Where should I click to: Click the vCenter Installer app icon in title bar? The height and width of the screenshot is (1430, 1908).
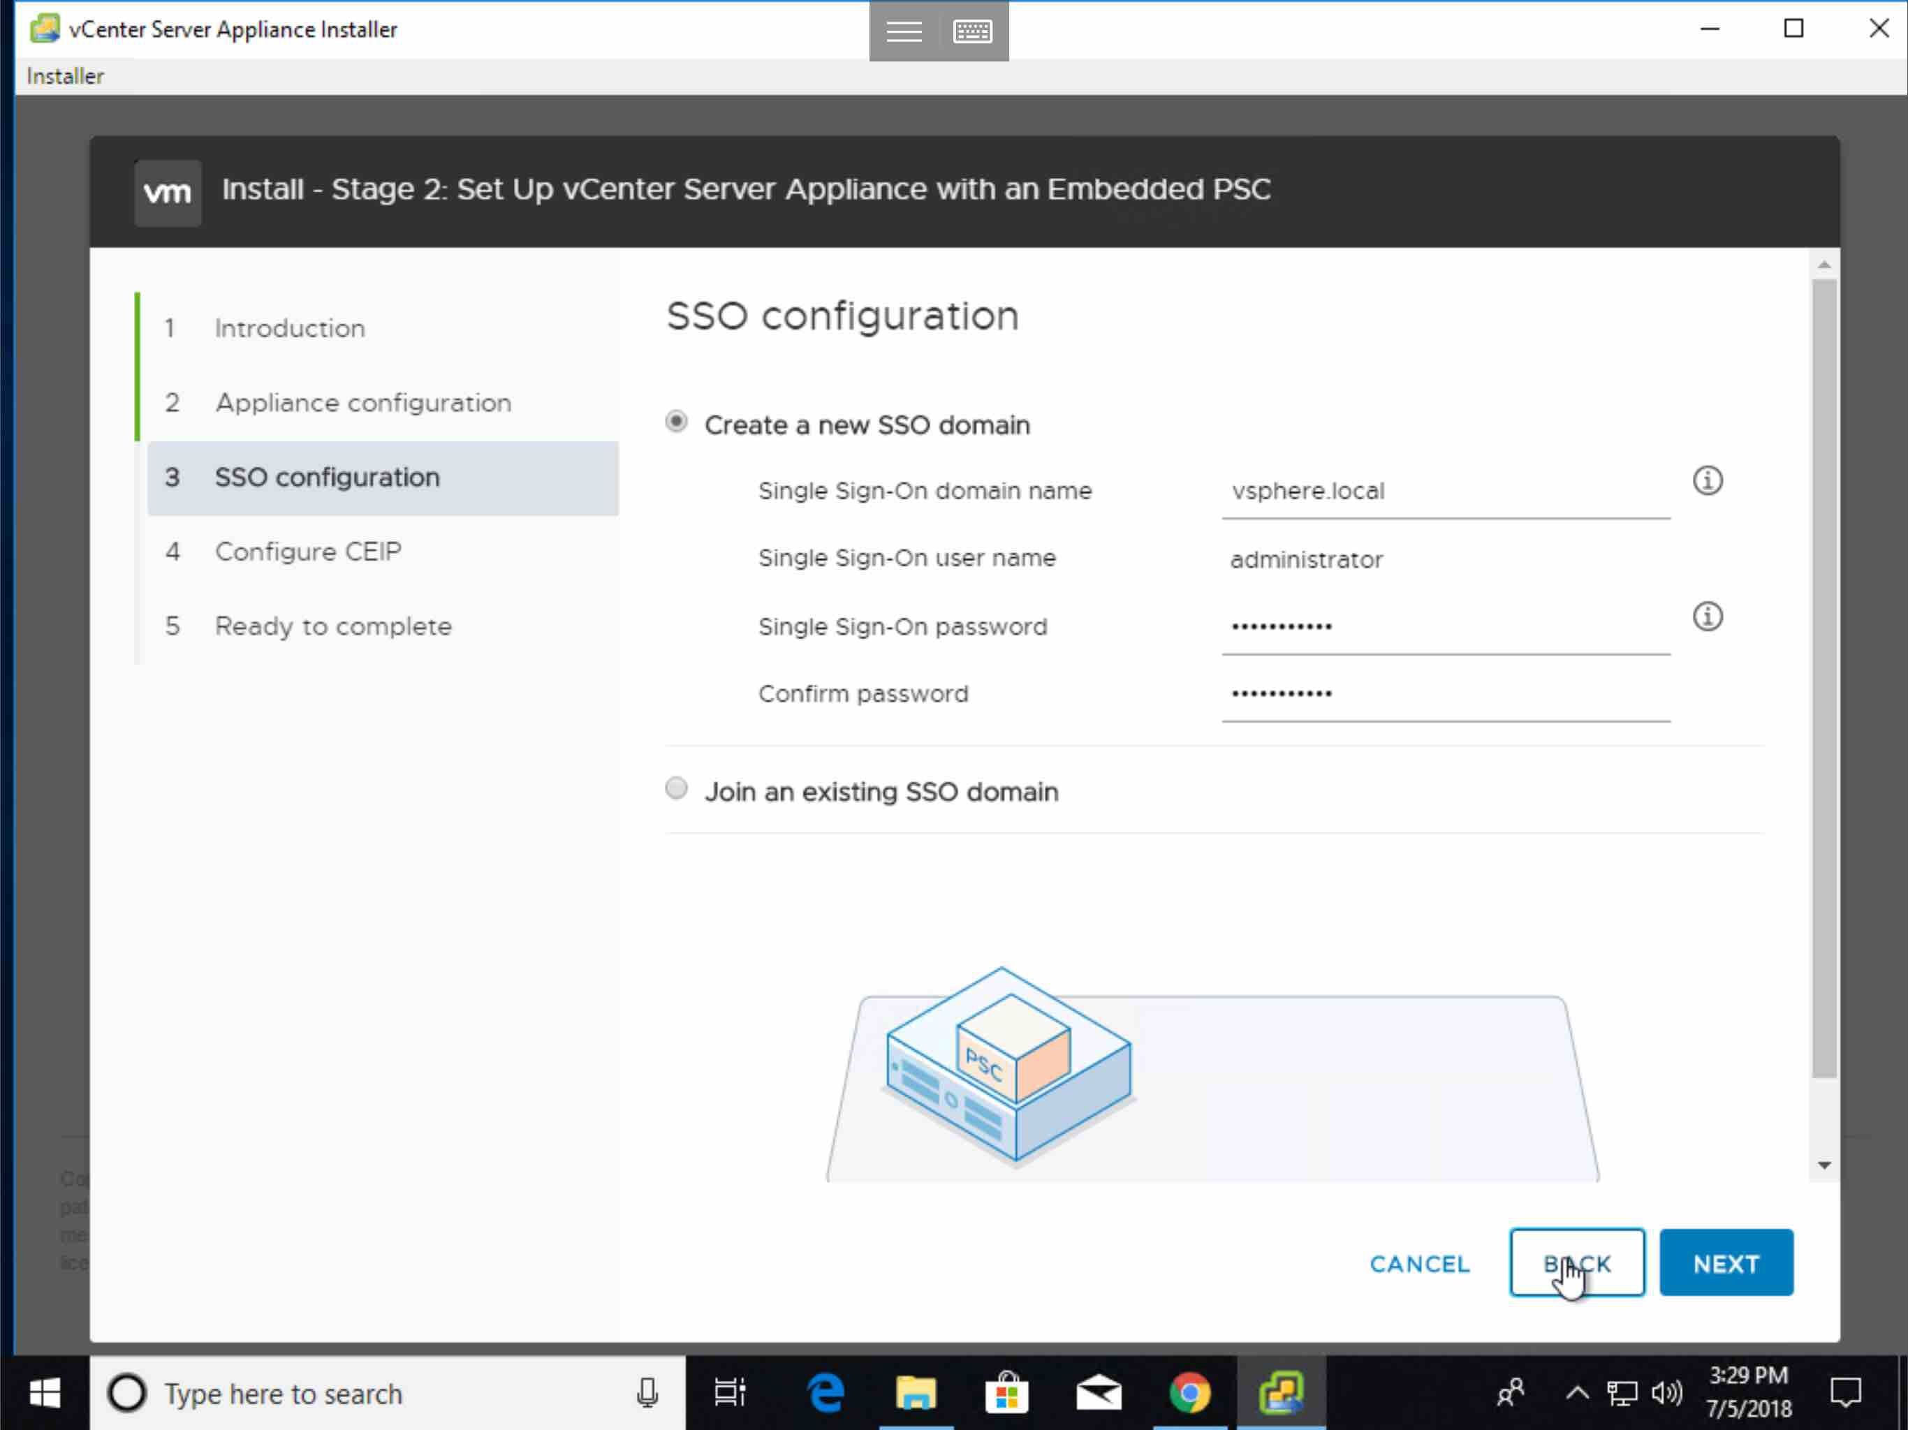pyautogui.click(x=44, y=29)
